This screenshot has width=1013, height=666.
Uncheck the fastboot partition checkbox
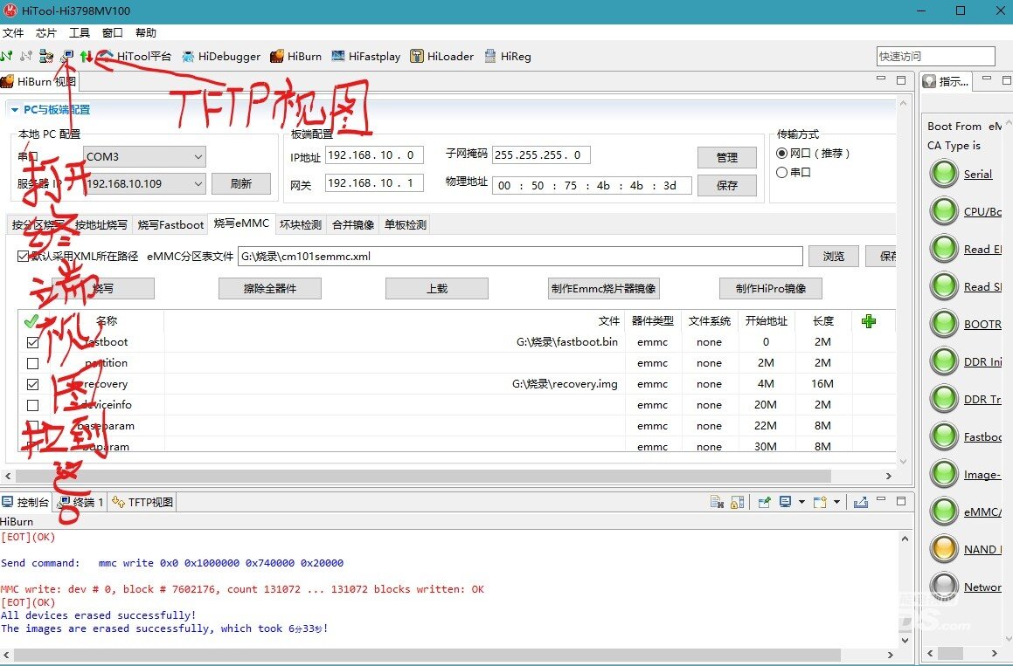33,342
